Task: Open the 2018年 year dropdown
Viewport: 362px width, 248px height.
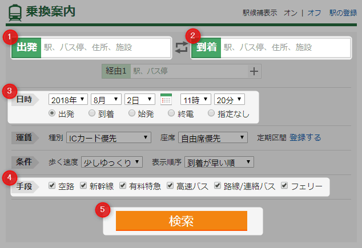Action: click(x=68, y=99)
